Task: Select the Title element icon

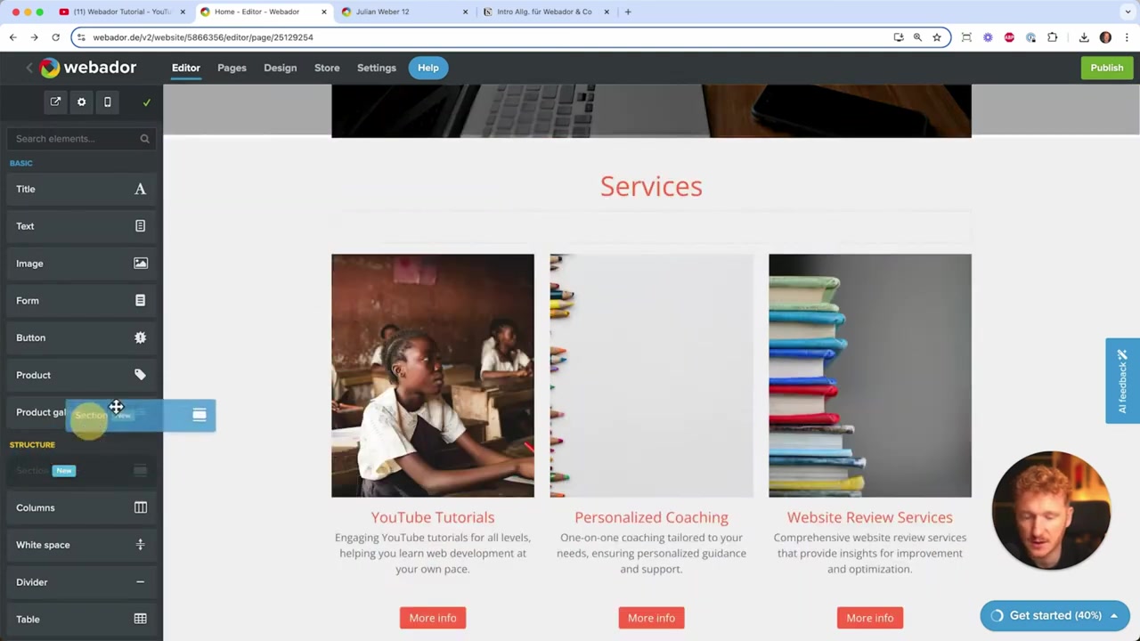Action: pos(140,189)
